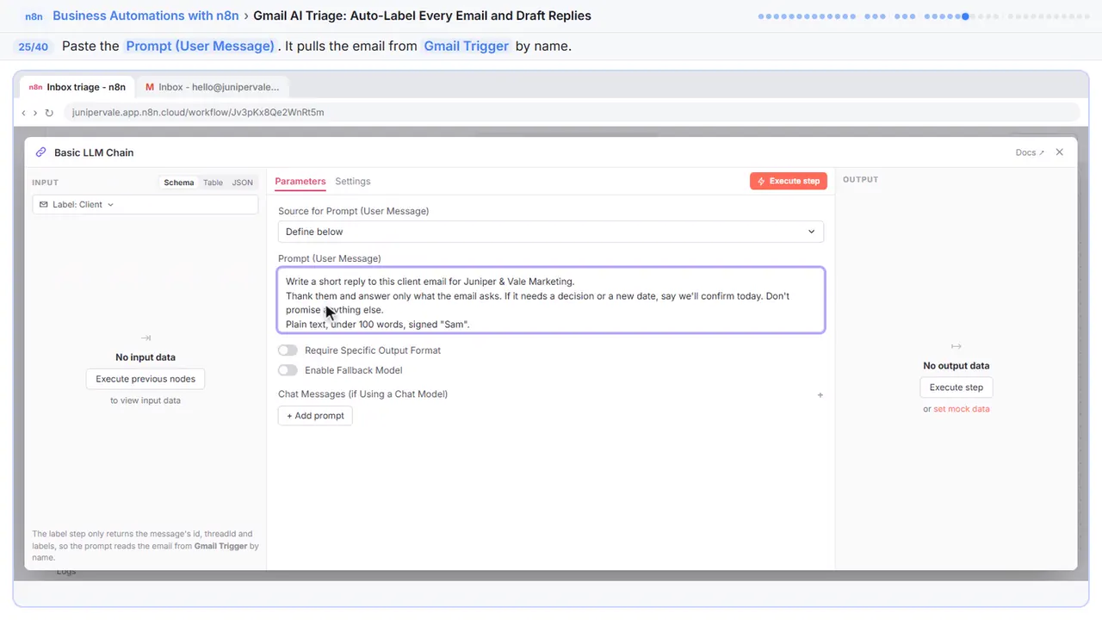
Task: Click the 25/40 step counter badge
Action: pos(34,46)
